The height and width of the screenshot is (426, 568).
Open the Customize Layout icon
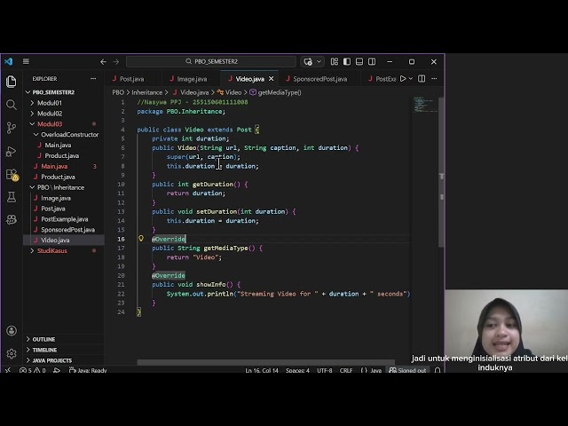tap(335, 61)
